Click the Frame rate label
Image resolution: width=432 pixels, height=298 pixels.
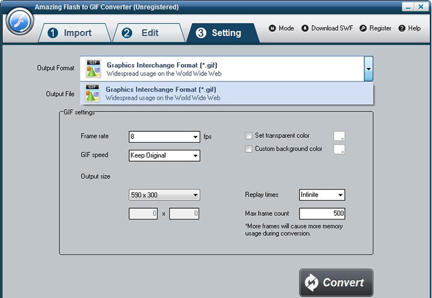point(95,136)
